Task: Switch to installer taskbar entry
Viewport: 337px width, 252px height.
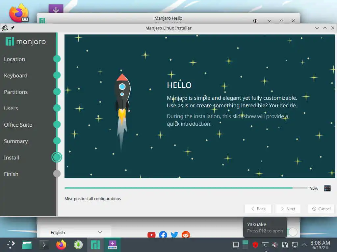Action: (113, 245)
